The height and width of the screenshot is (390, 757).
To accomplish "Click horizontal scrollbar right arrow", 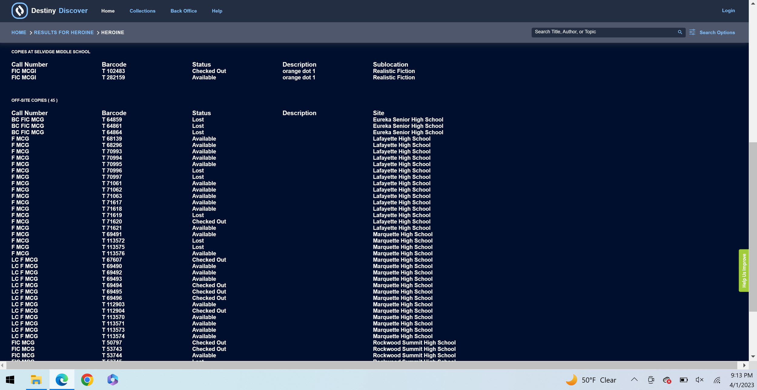I will (x=744, y=365).
